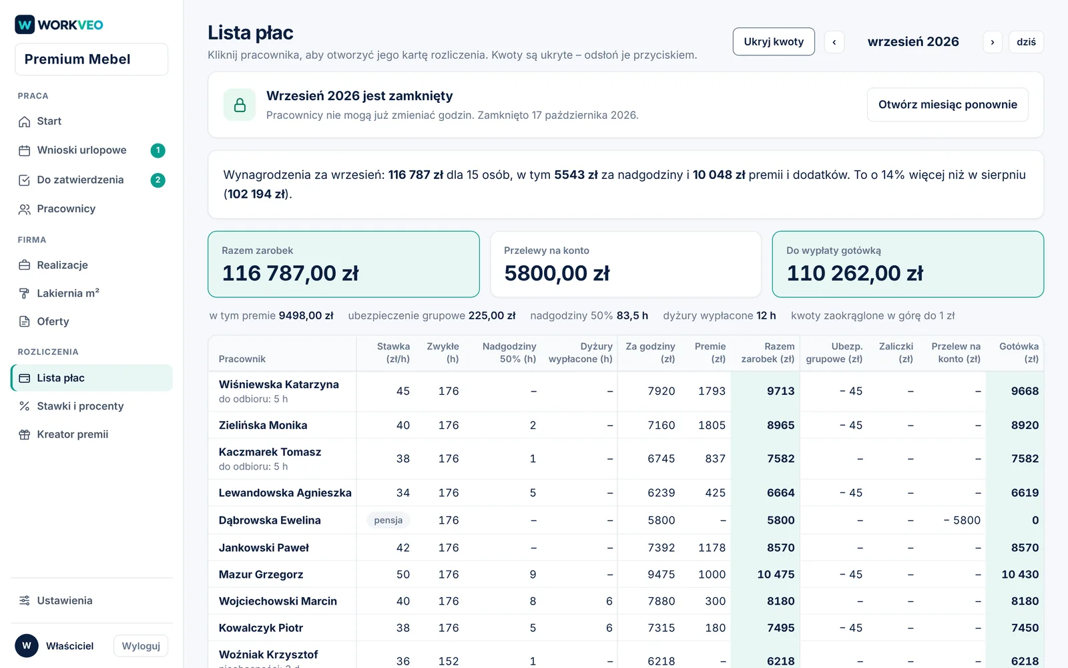Click the Wnioski urlopowe badge showing 1
Viewport: 1068px width, 668px height.
(x=158, y=150)
